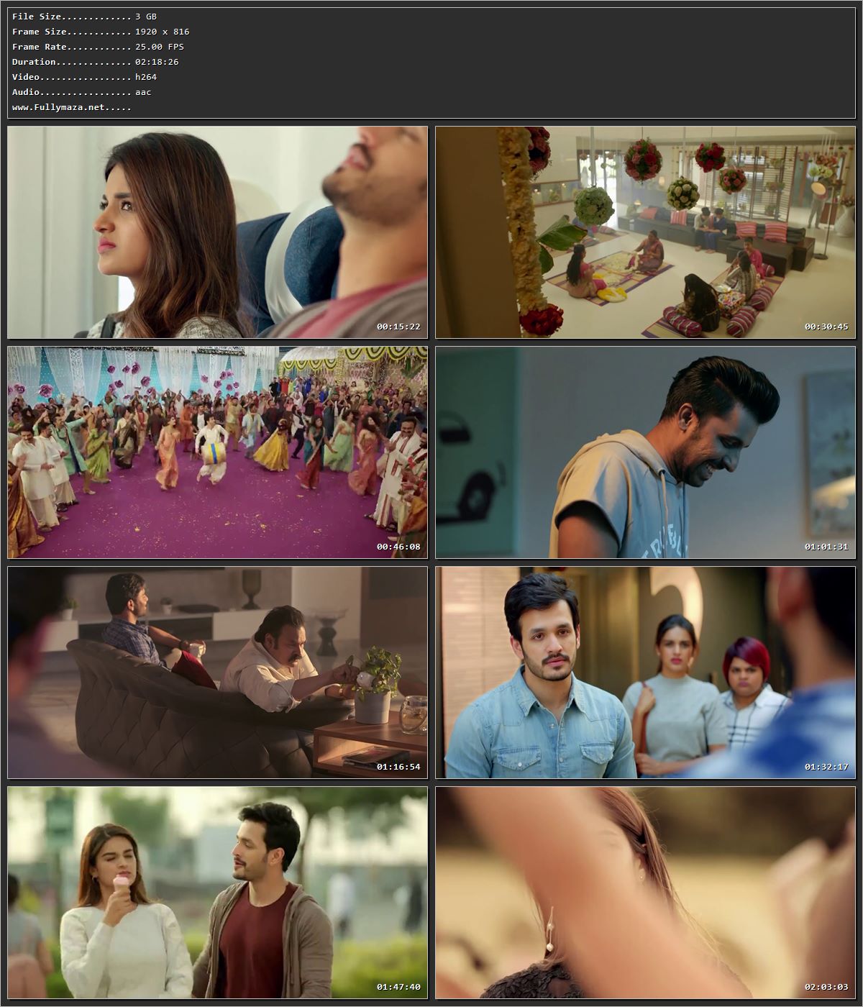The width and height of the screenshot is (863, 1007).
Task: Click the 01:47:40 timestamp label
Action: [398, 987]
